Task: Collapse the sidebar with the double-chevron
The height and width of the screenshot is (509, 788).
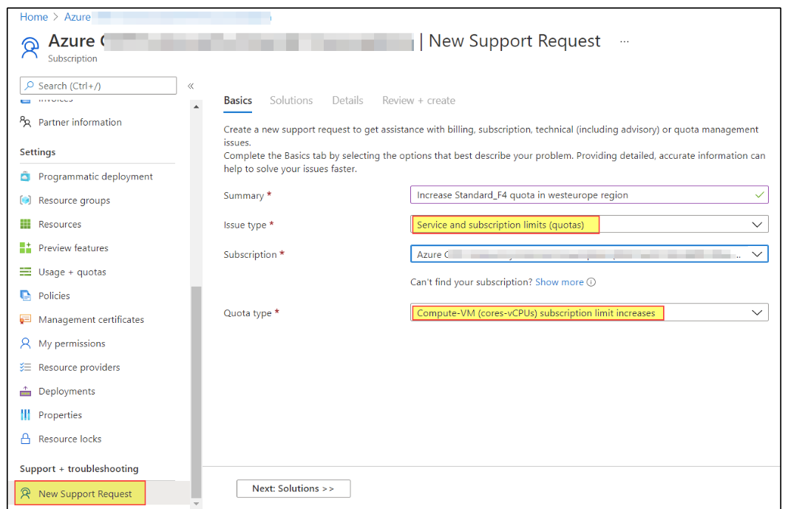Action: (x=191, y=85)
